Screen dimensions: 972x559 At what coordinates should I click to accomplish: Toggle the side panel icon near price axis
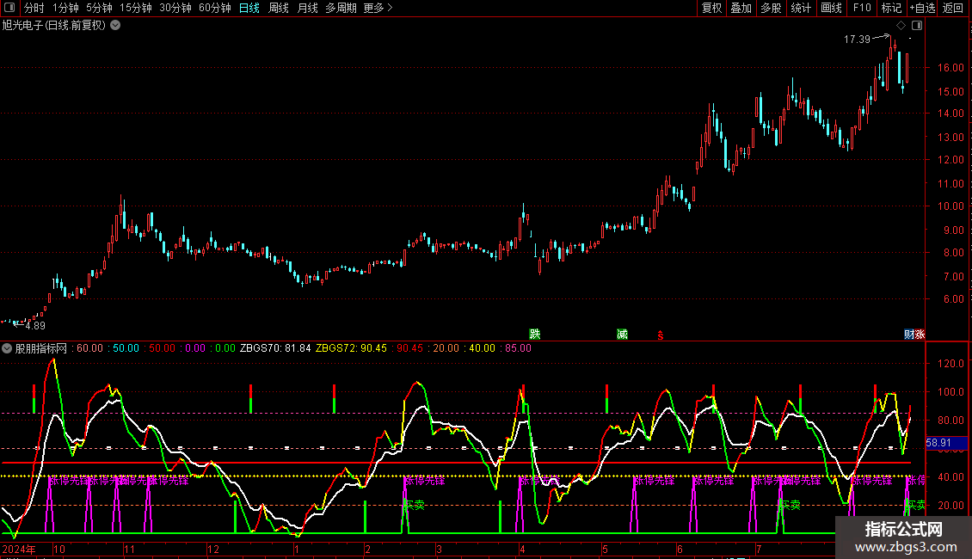tap(917, 26)
